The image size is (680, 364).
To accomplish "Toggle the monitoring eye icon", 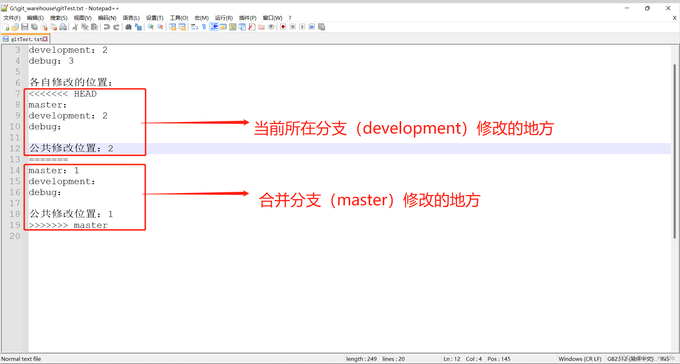I will pos(271,27).
